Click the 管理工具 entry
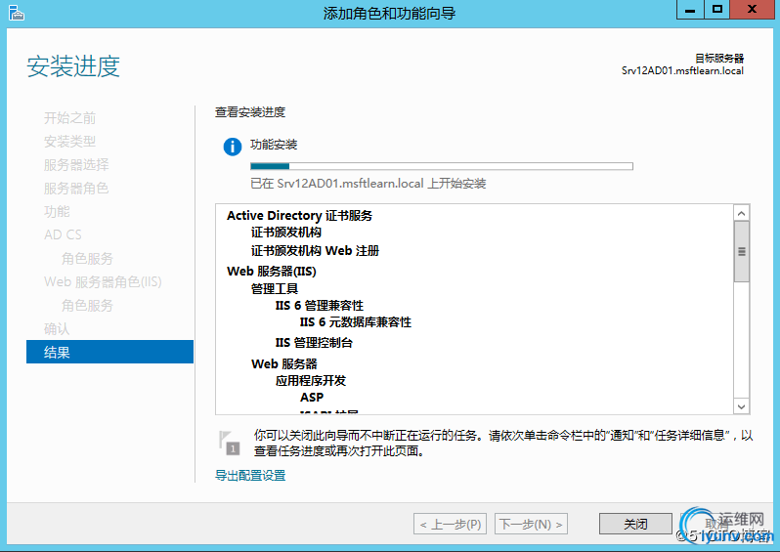This screenshot has width=780, height=552. click(x=275, y=289)
